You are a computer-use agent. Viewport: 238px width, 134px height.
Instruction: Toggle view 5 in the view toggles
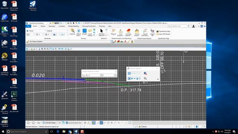75,123
